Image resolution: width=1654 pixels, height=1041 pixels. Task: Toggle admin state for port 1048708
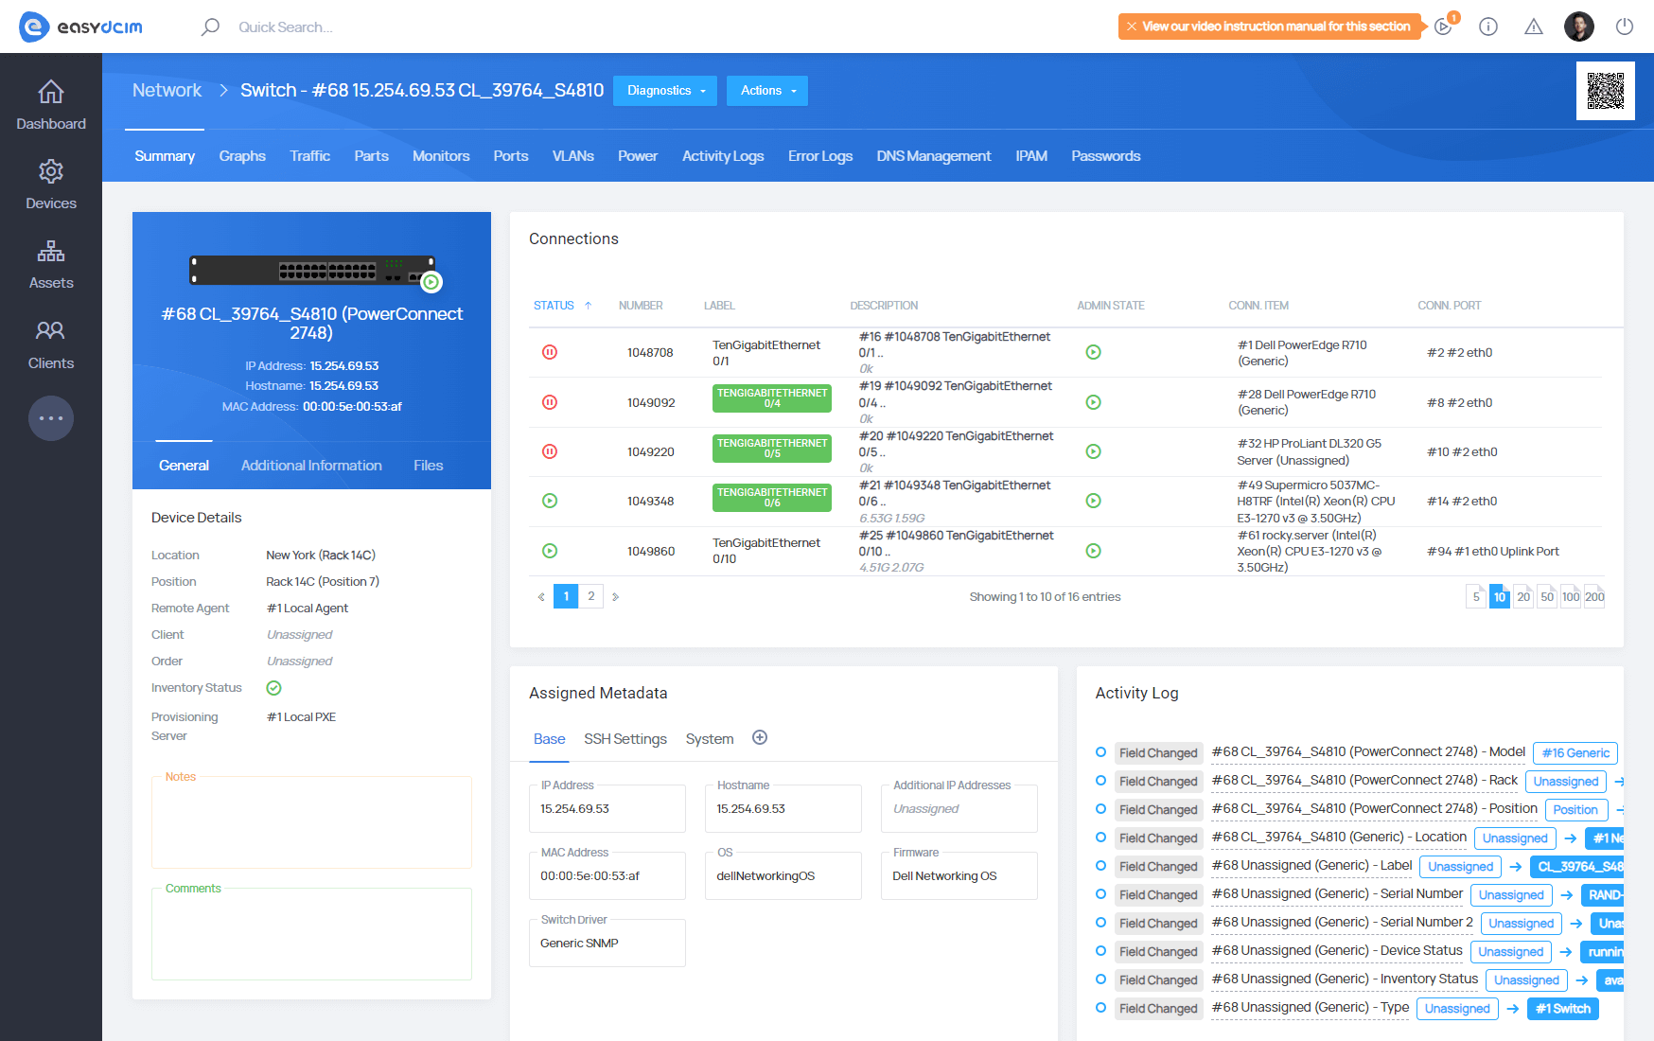pyautogui.click(x=1093, y=352)
